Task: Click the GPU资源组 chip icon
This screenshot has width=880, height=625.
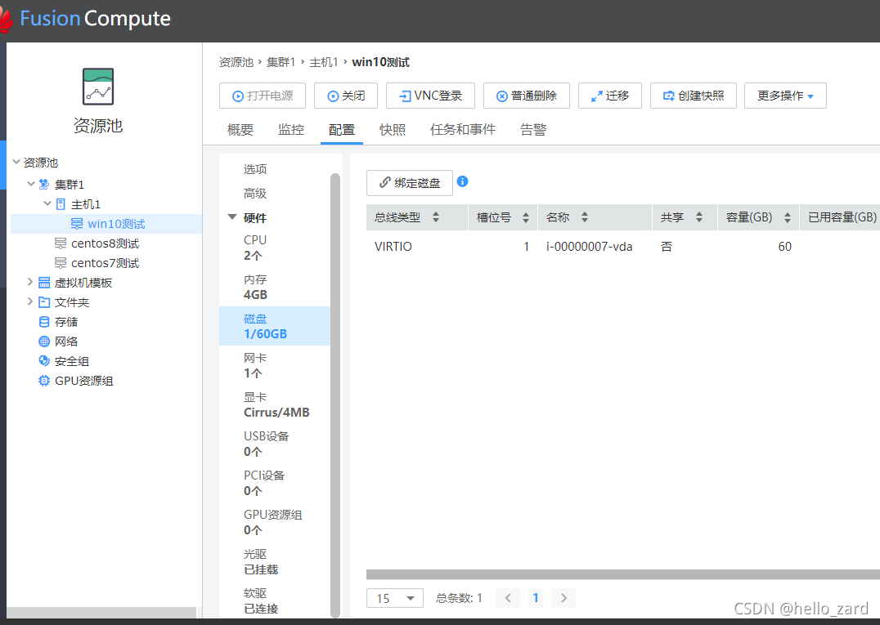Action: [44, 381]
